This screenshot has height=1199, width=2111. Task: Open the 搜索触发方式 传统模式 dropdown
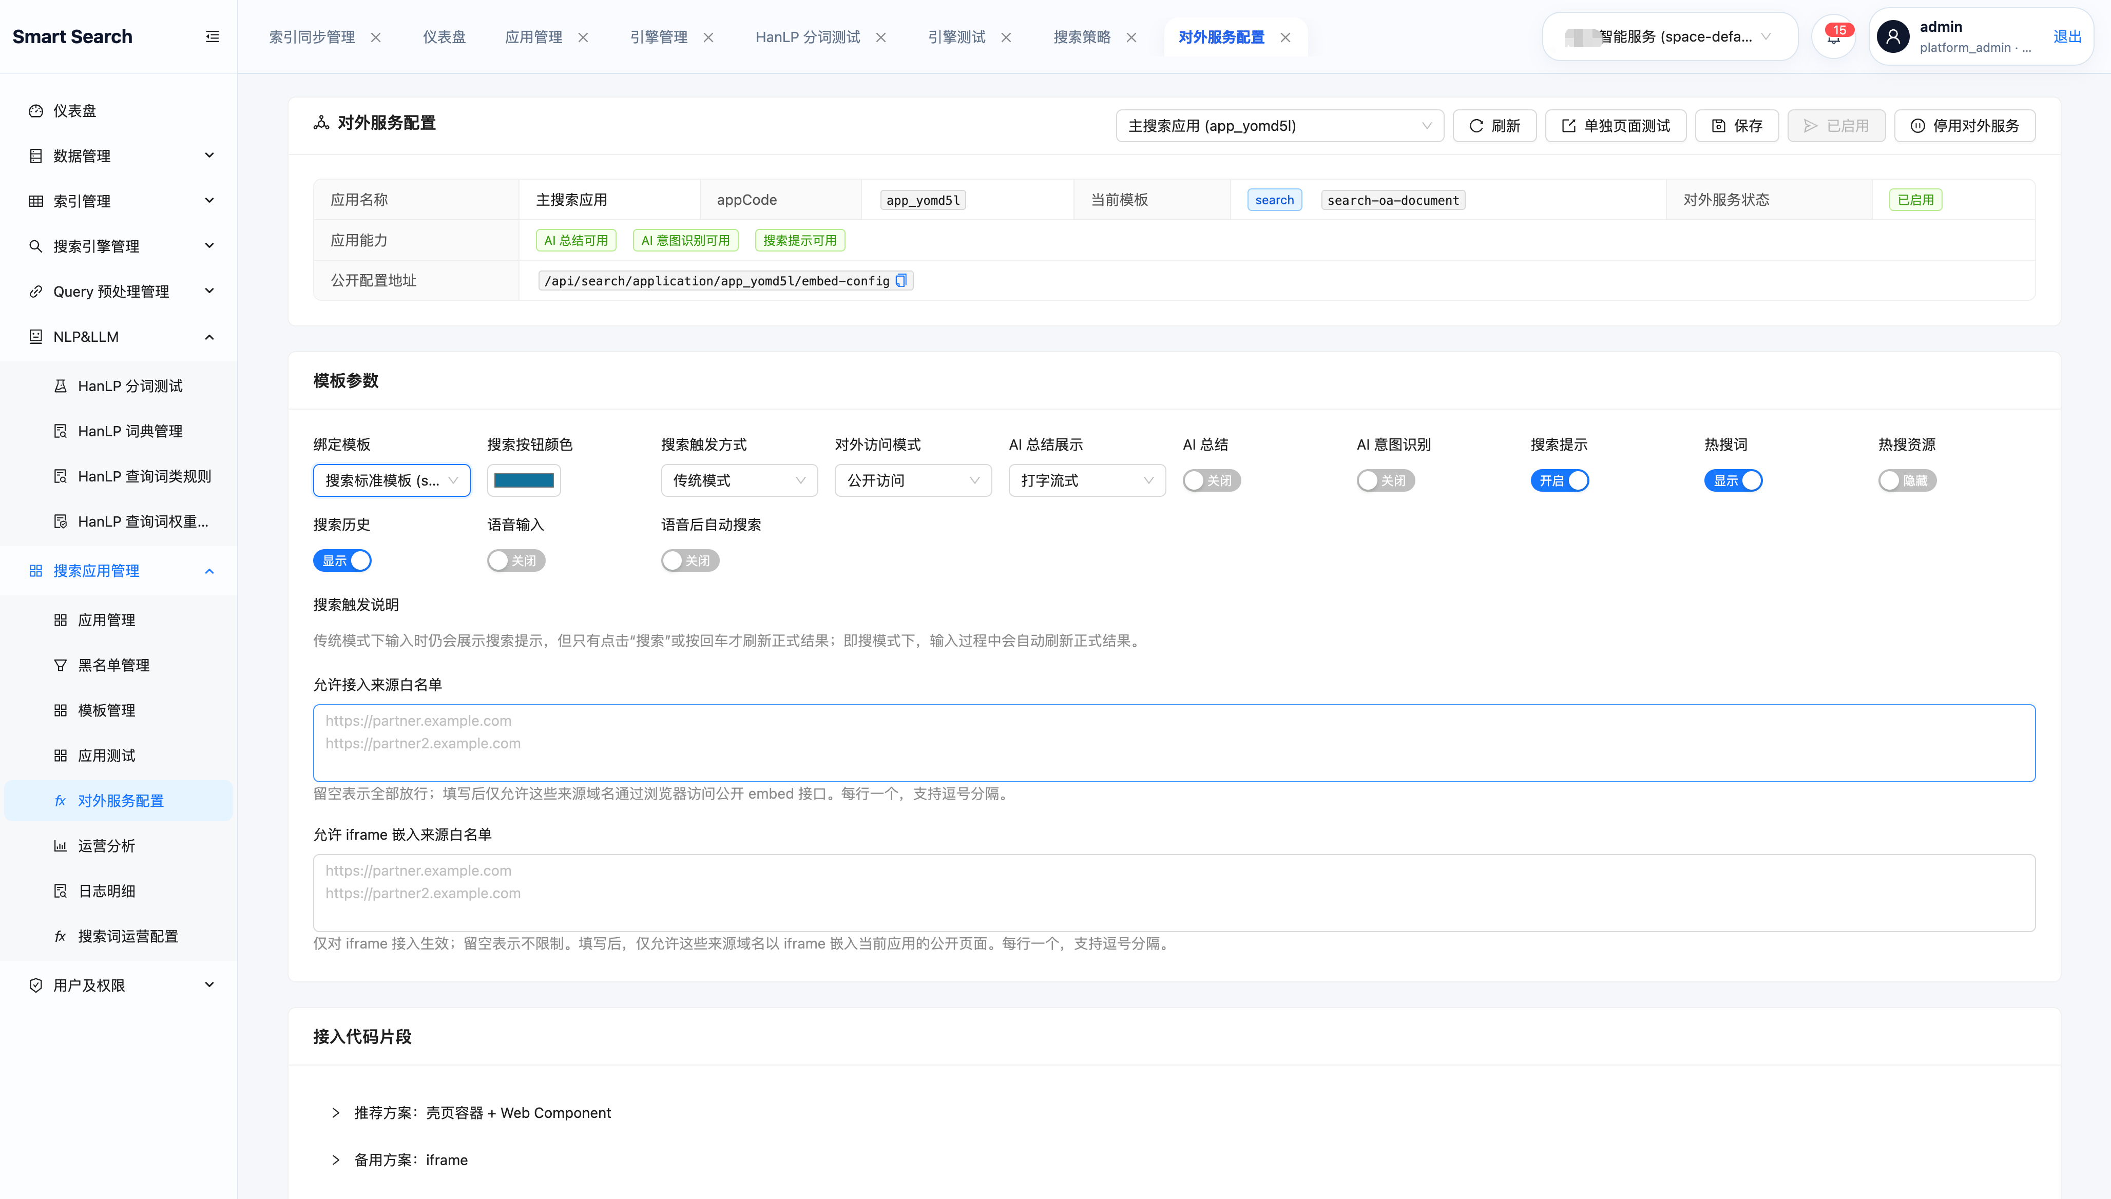739,480
